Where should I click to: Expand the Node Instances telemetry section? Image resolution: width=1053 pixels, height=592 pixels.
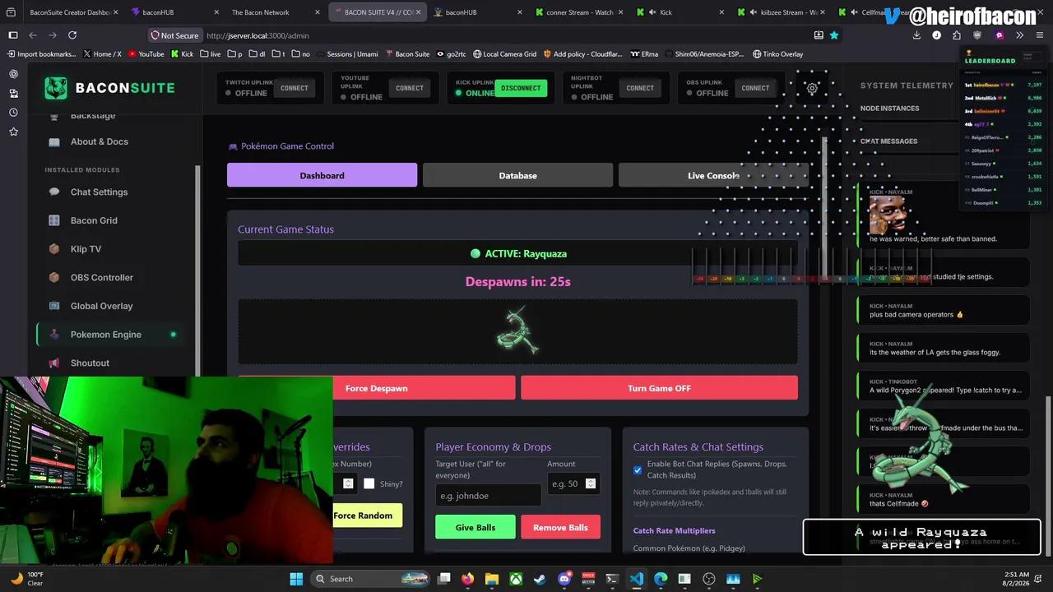click(889, 109)
